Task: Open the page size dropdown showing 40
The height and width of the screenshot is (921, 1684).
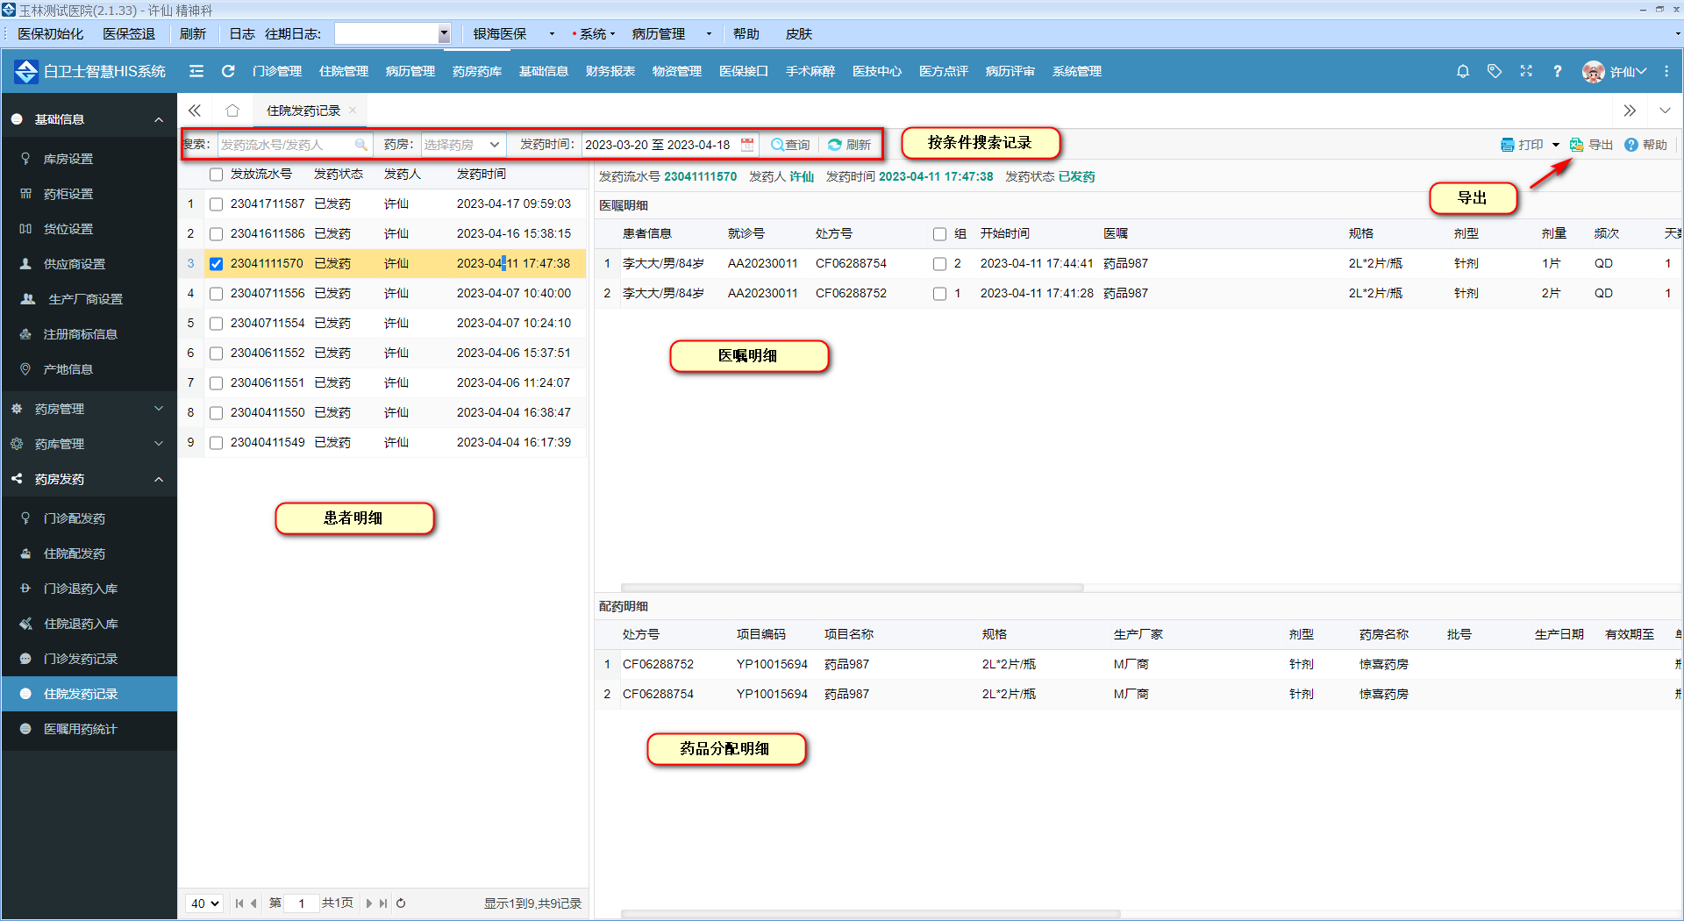Action: [205, 903]
